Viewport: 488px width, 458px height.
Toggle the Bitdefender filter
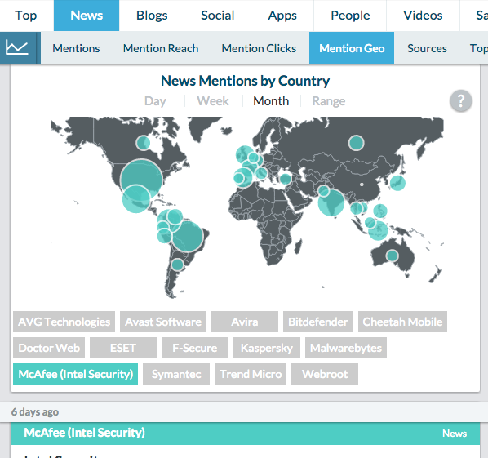tap(318, 322)
